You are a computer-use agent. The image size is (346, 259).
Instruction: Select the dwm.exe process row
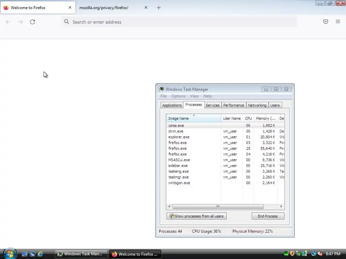[x=225, y=131]
